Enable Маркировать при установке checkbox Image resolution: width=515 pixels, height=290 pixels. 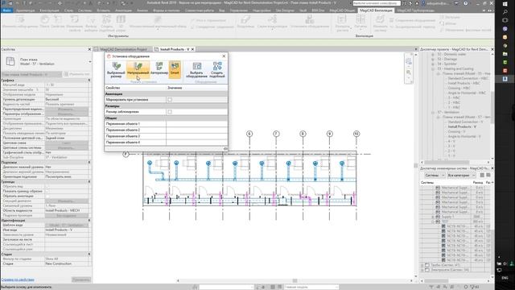pyautogui.click(x=170, y=100)
